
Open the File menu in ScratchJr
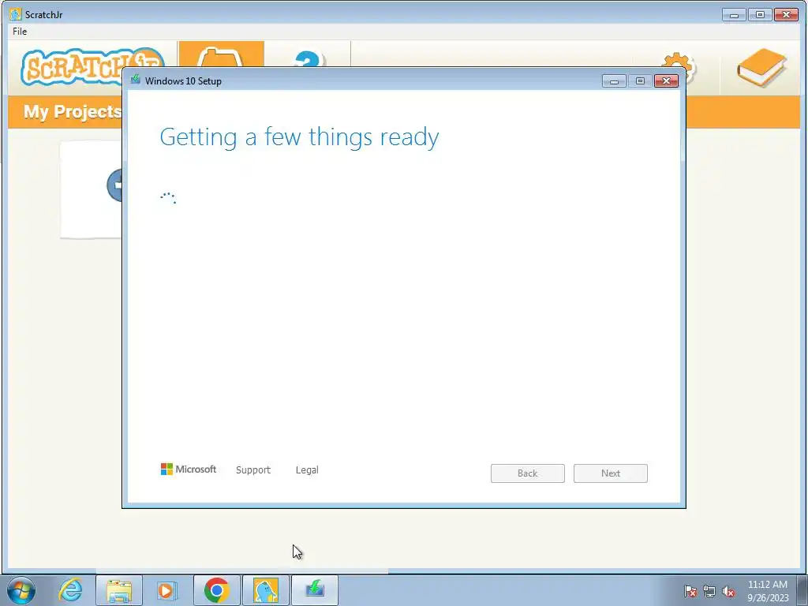[20, 32]
